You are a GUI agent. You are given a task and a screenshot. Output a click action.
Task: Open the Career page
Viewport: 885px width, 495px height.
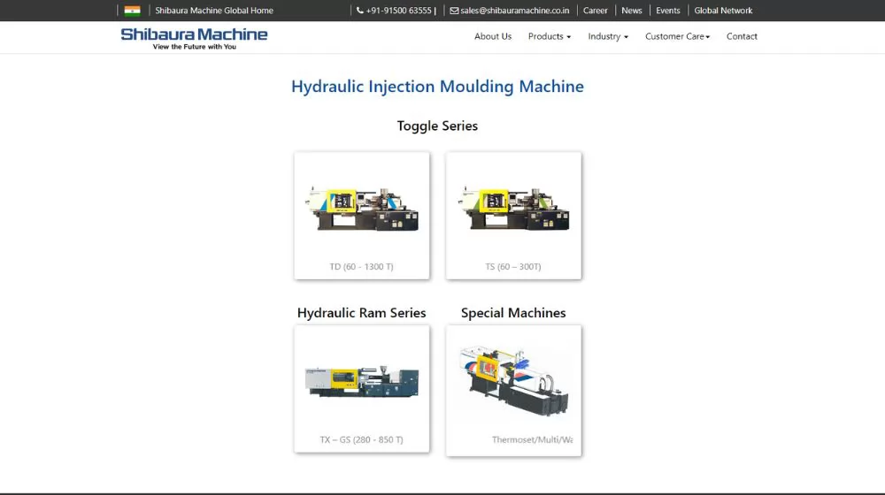[x=595, y=10]
